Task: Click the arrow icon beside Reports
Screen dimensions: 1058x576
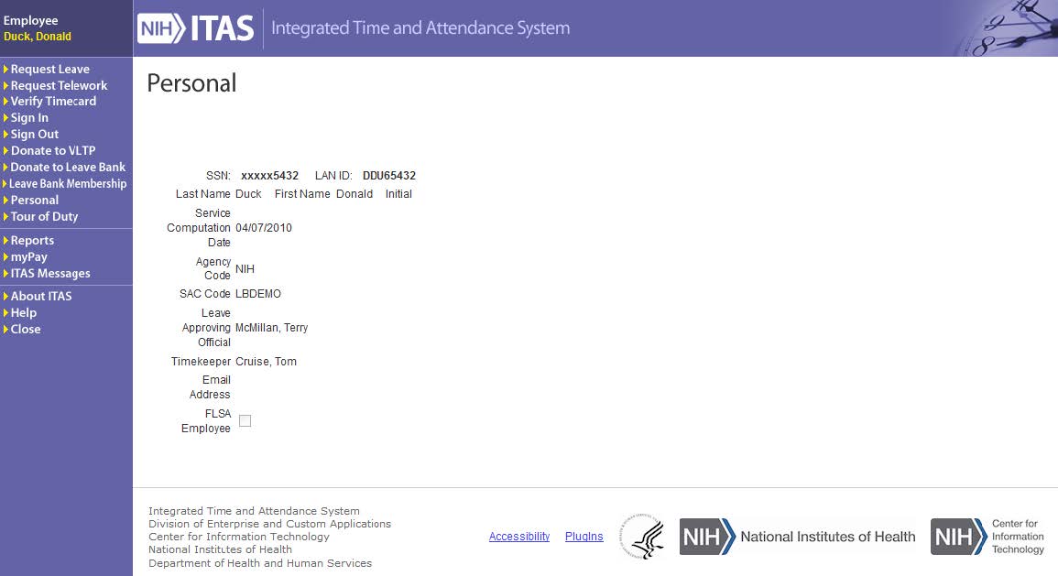Action: [5, 240]
